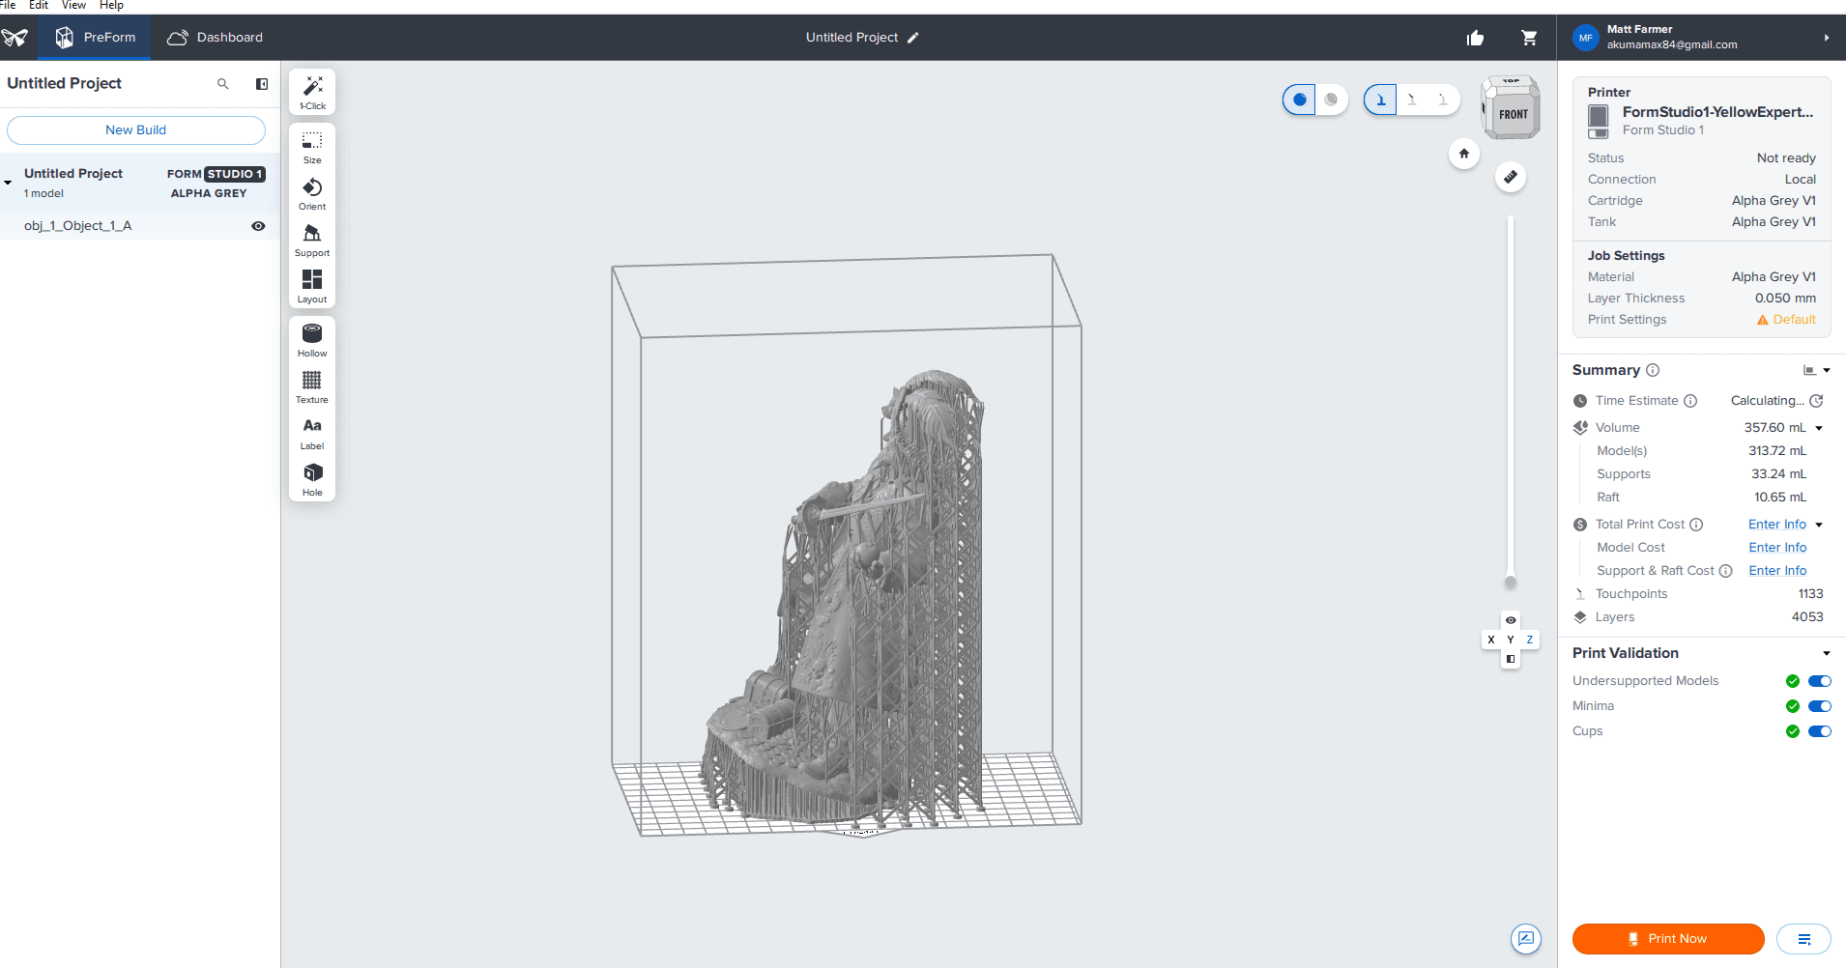Open the Edit menu
This screenshot has width=1846, height=968.
point(39,5)
